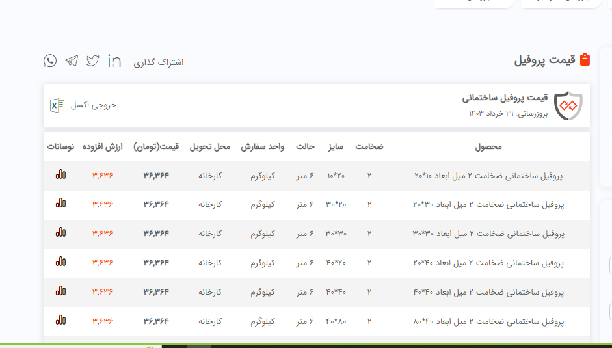
Task: Click the shield logo beside قیمت پروفیل ساختمانی
Action: click(568, 105)
